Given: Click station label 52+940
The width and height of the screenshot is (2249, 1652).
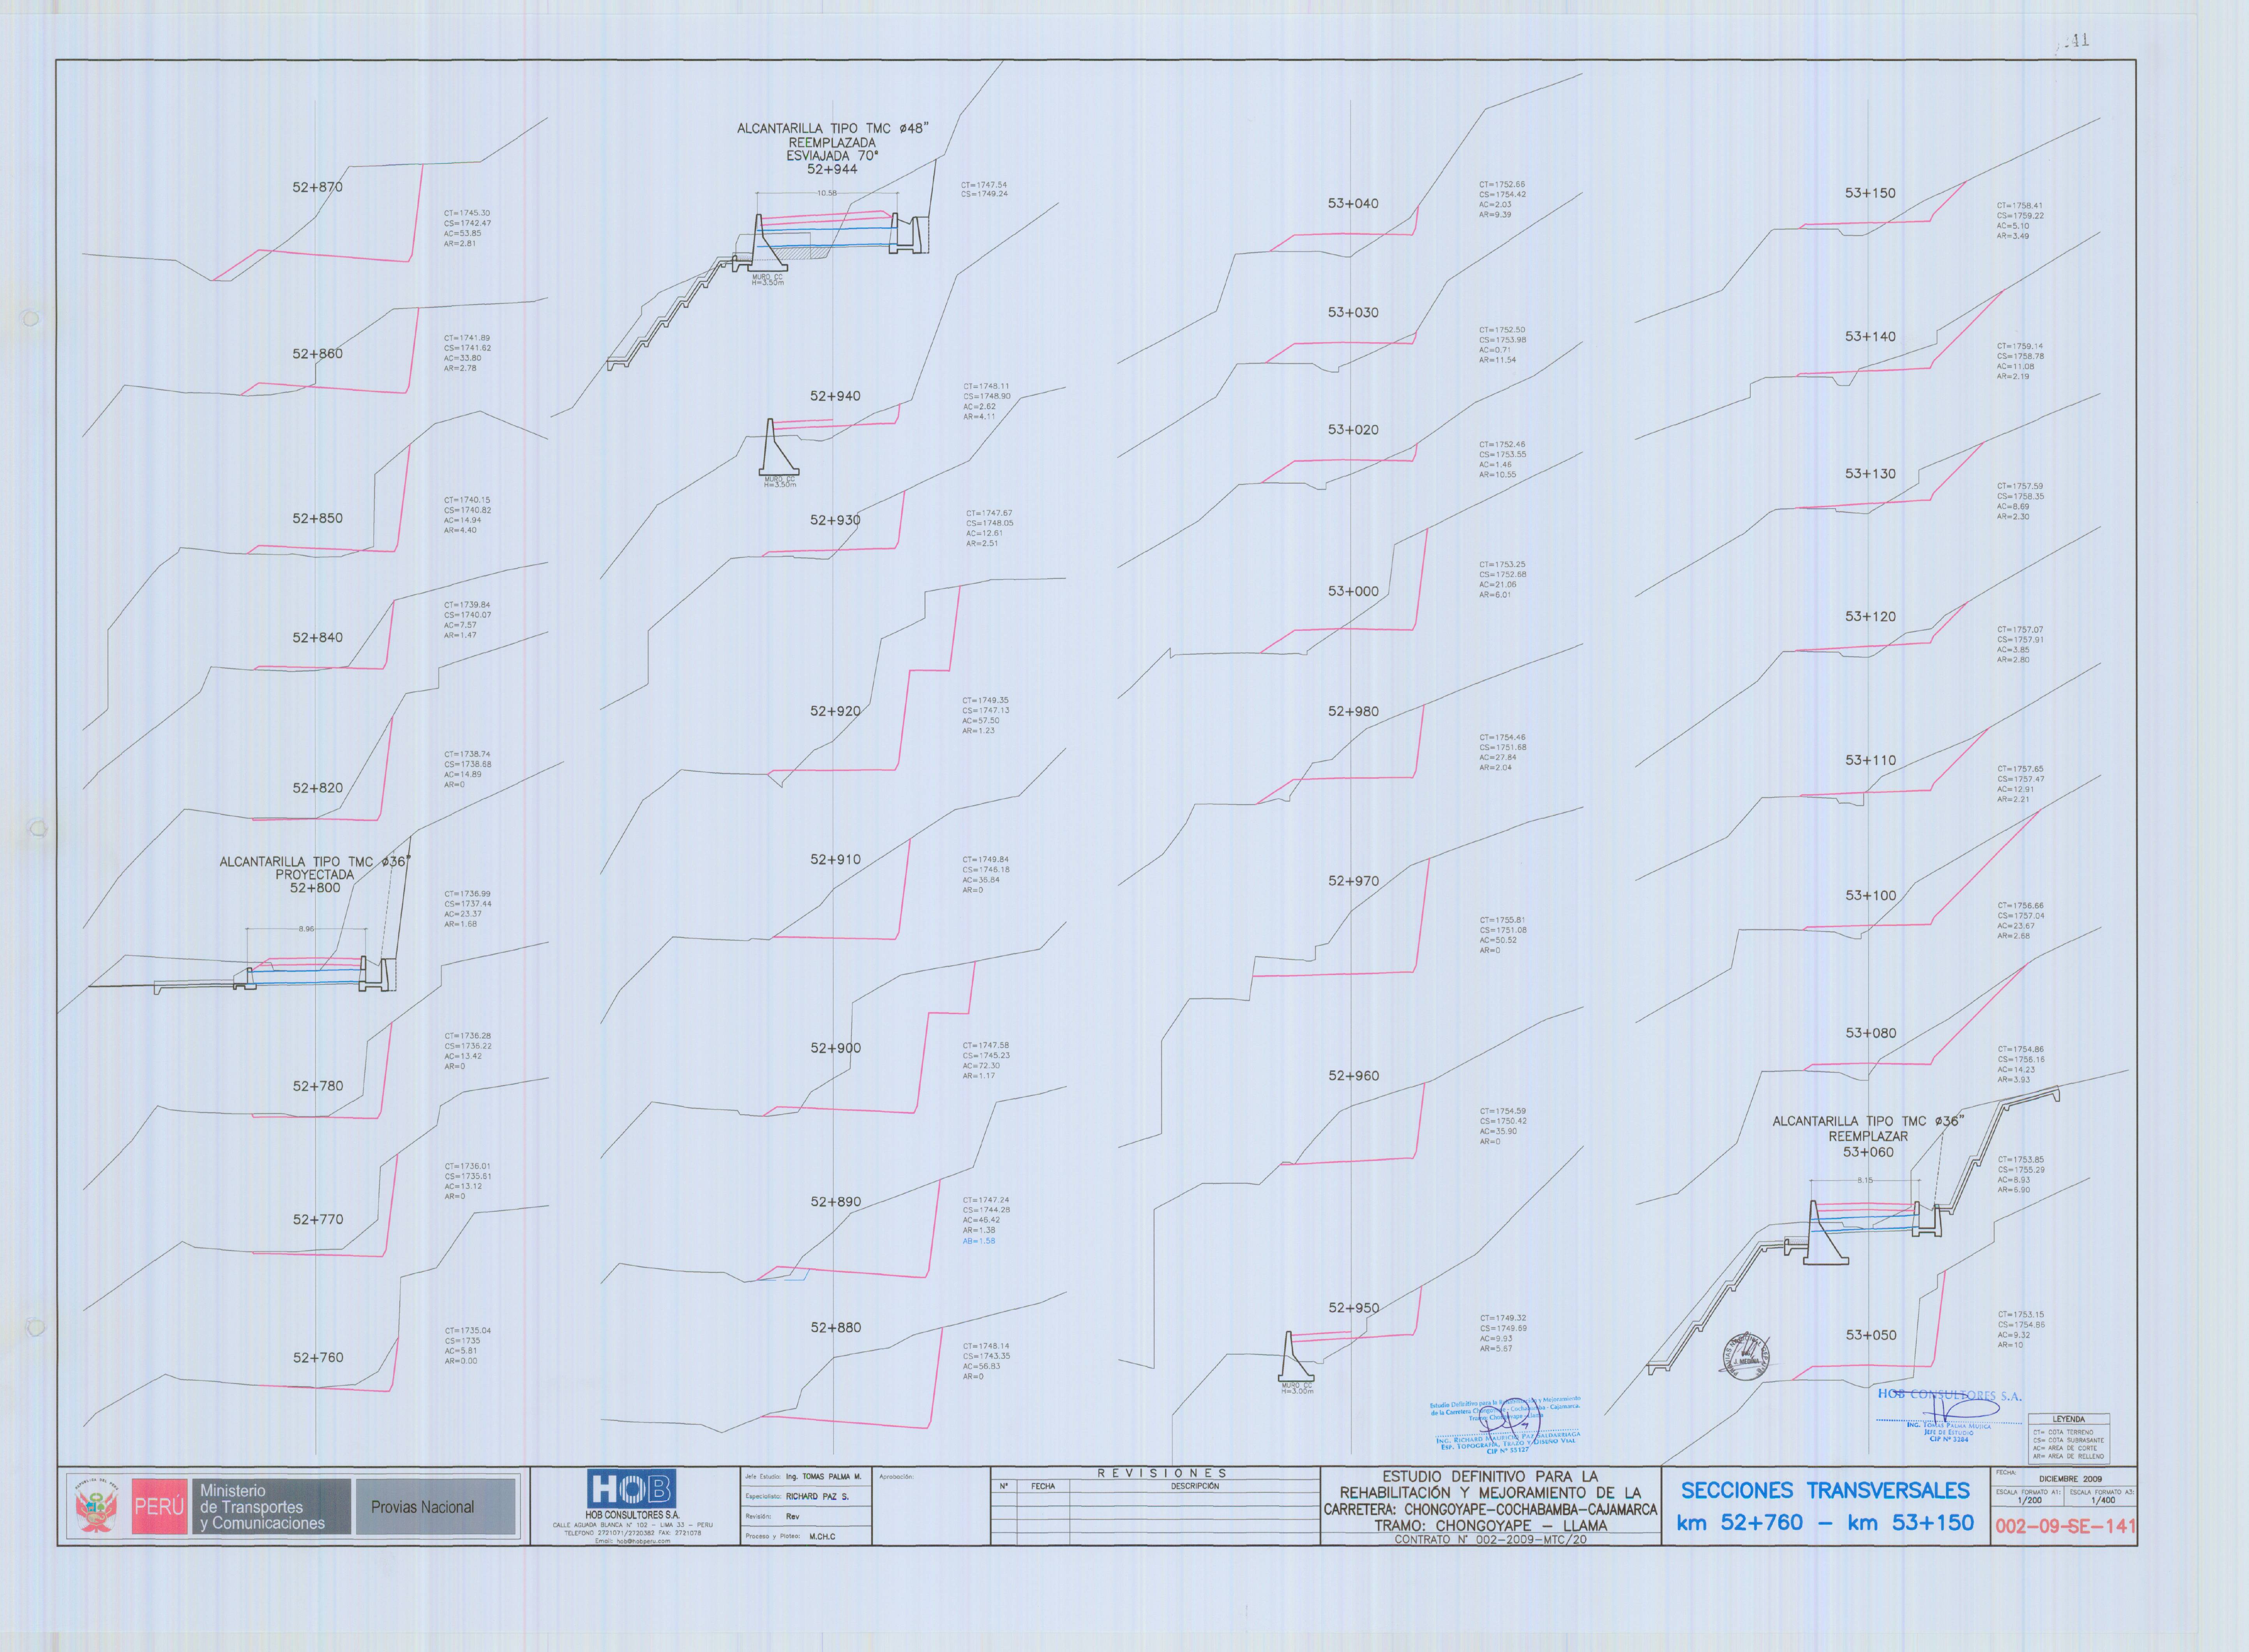Looking at the screenshot, I should tap(835, 396).
